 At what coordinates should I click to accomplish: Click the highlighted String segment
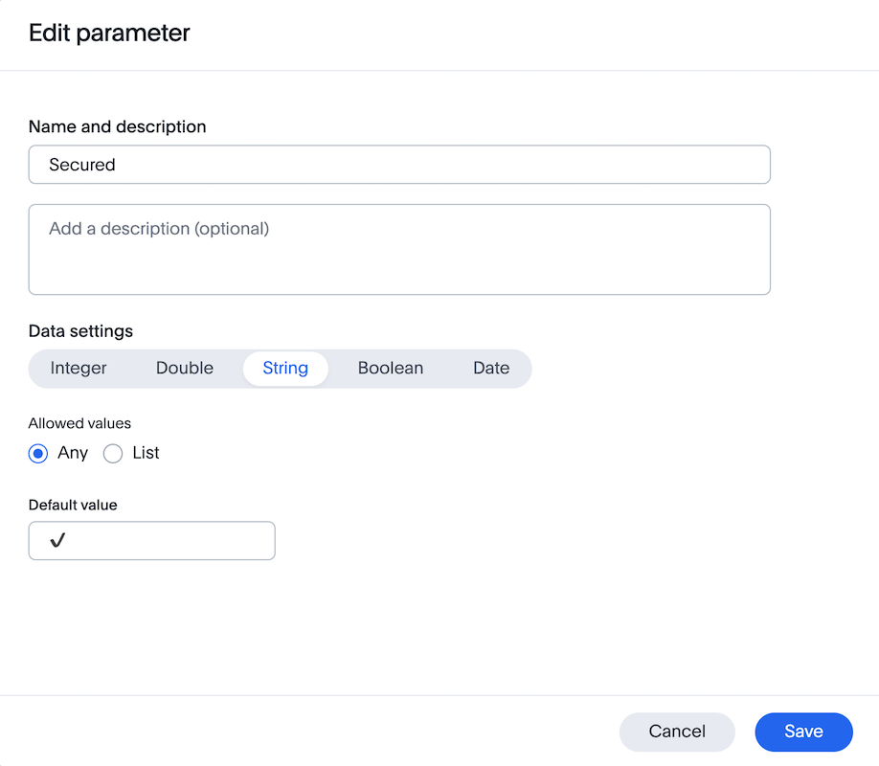click(284, 368)
